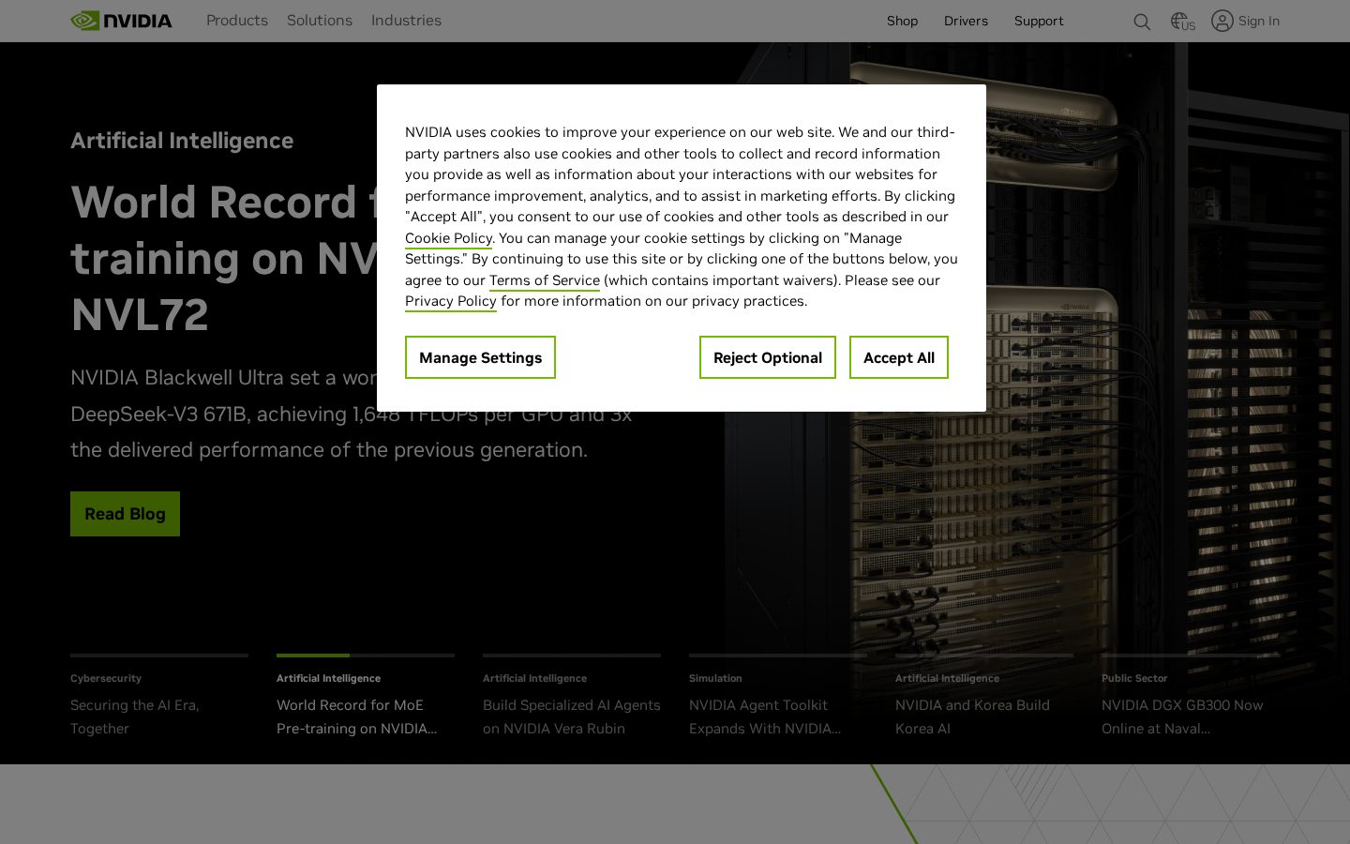Viewport: 1350px width, 844px height.
Task: Click the Read Blog button
Action: [x=125, y=514]
